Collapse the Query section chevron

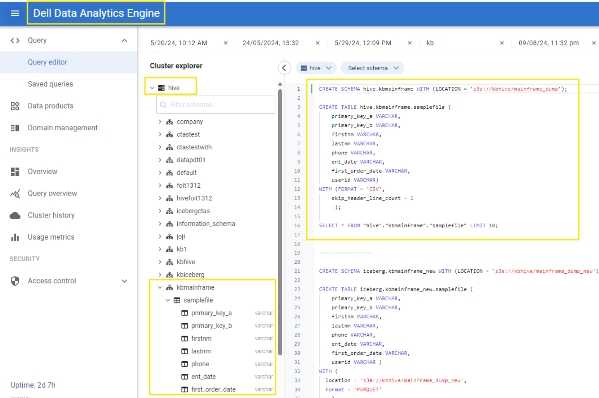point(124,40)
